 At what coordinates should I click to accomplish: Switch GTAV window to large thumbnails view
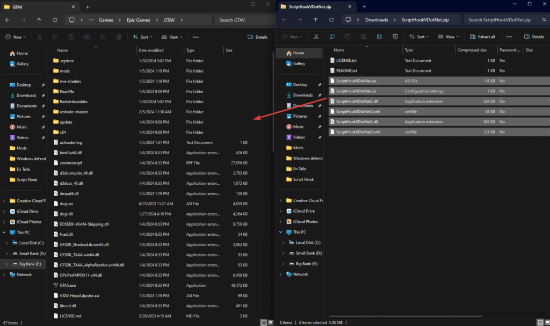pyautogui.click(x=271, y=322)
